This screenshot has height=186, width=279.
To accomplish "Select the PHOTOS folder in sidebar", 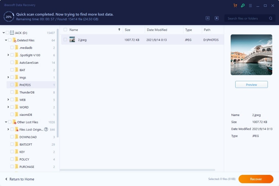I will 25,85.
